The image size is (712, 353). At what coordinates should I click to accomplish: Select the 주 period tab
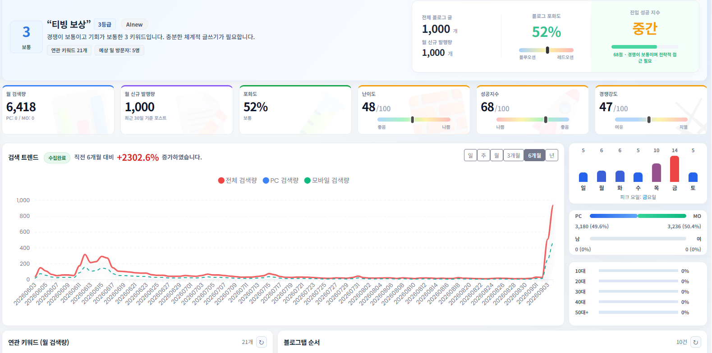tap(483, 155)
